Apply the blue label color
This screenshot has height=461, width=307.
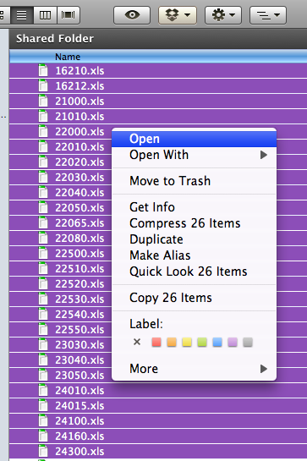(x=217, y=342)
